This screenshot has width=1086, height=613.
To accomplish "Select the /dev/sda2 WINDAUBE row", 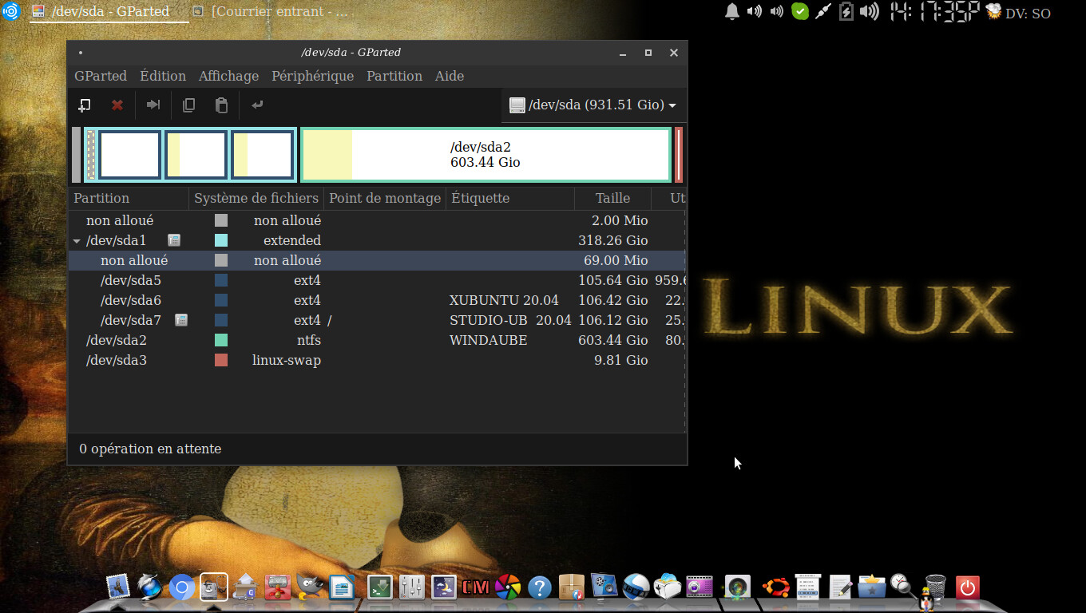I will 377,340.
